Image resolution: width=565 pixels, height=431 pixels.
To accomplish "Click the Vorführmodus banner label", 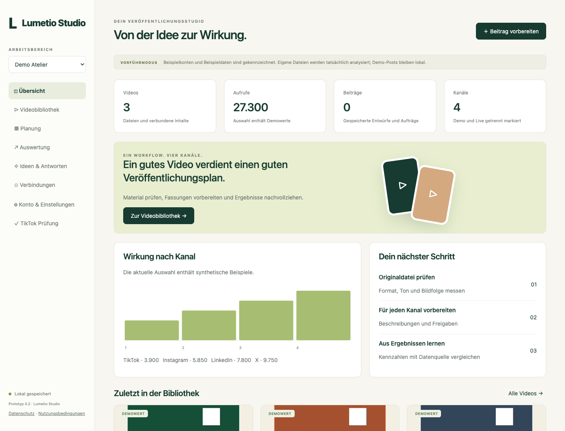I will pos(139,63).
